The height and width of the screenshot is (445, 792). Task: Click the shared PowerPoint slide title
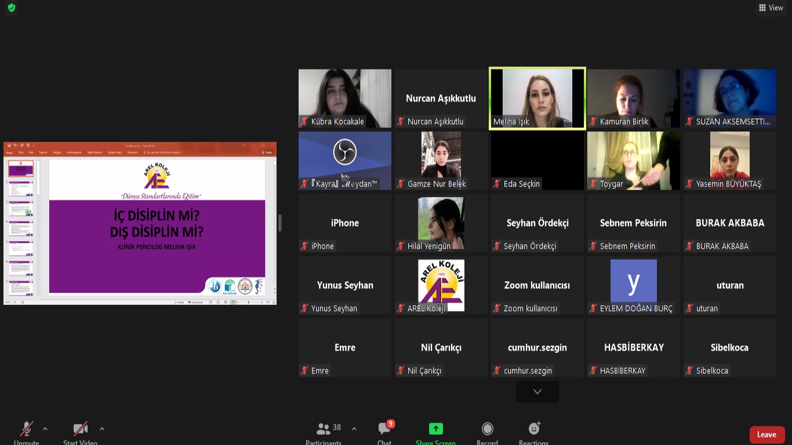[157, 224]
